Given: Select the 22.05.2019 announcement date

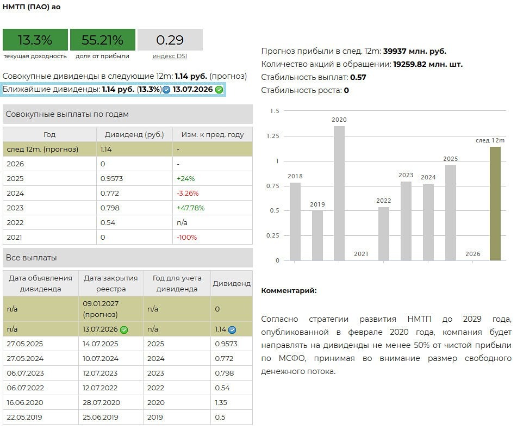Looking at the screenshot, I should coord(24,417).
